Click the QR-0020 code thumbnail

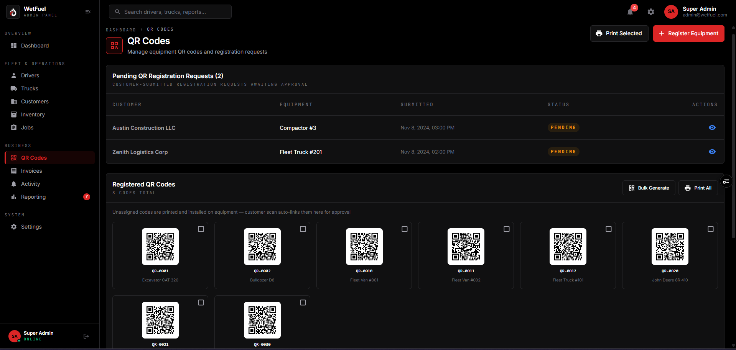pyautogui.click(x=670, y=247)
